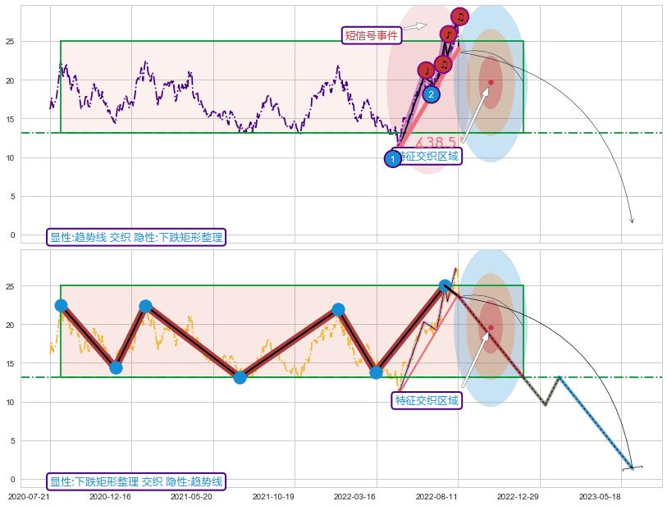Click the white arrow beside 短信号事件 label

415,26
